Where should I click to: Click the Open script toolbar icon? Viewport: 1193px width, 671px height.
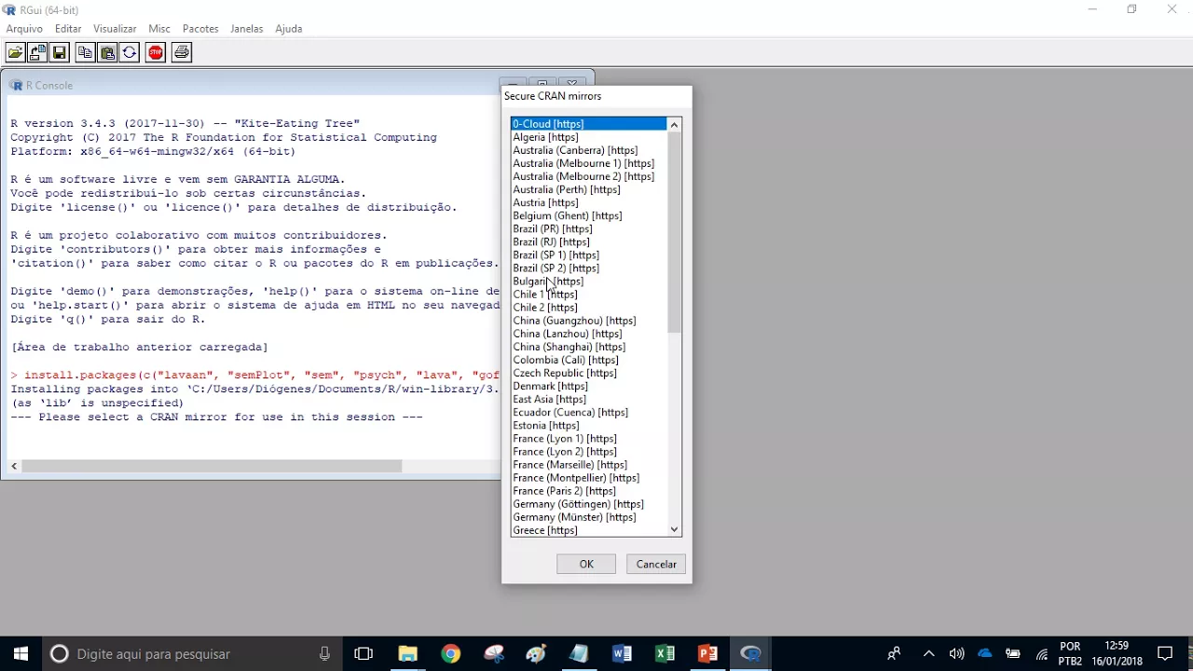[x=16, y=53]
